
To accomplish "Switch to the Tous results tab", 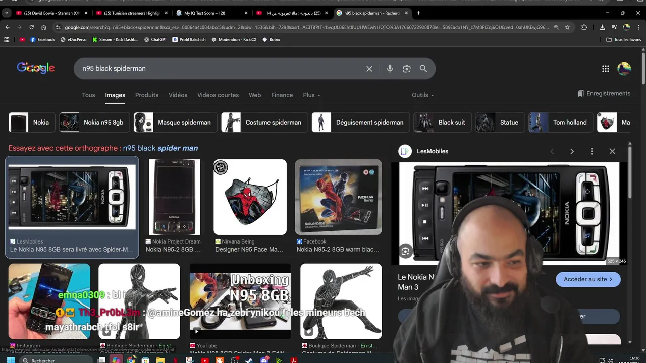I will pyautogui.click(x=88, y=95).
